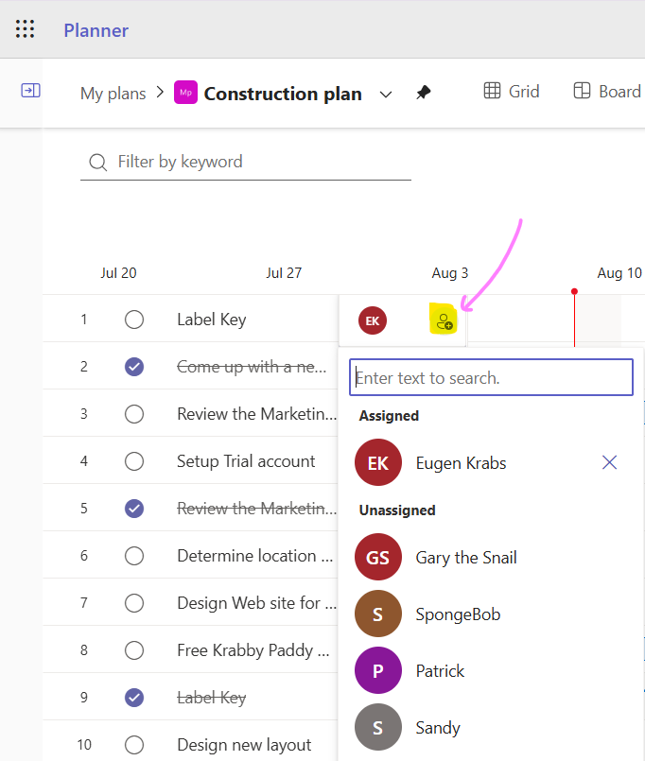Click the red today marker on timeline

point(575,292)
